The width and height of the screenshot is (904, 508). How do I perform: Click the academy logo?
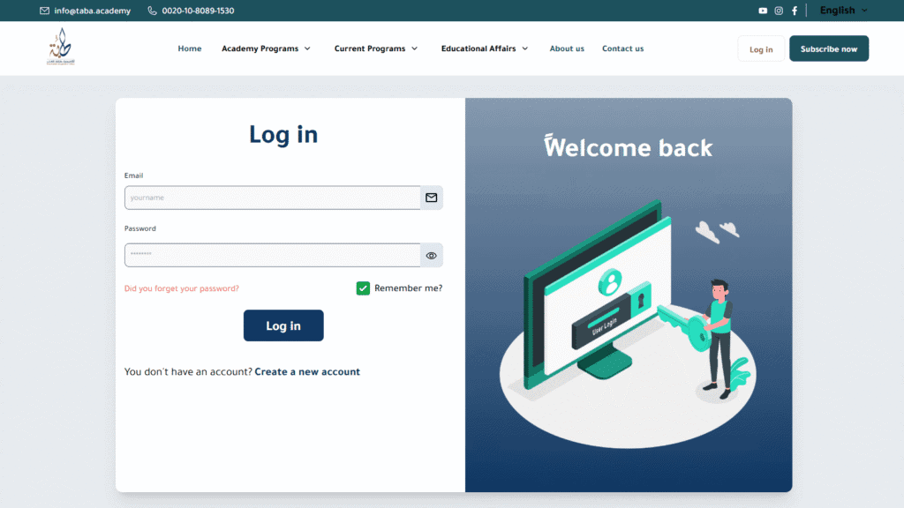pos(61,47)
